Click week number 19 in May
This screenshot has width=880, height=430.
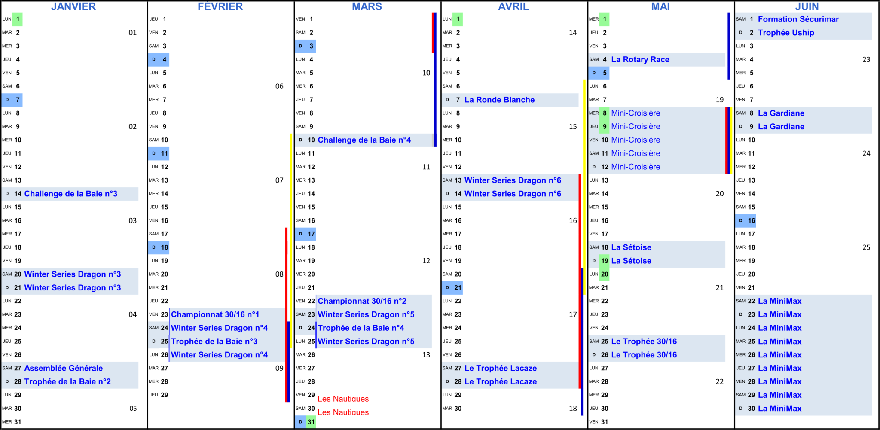pyautogui.click(x=720, y=100)
